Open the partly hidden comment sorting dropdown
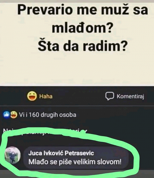Image resolution: width=154 pixels, height=178 pixels. pos(45,131)
